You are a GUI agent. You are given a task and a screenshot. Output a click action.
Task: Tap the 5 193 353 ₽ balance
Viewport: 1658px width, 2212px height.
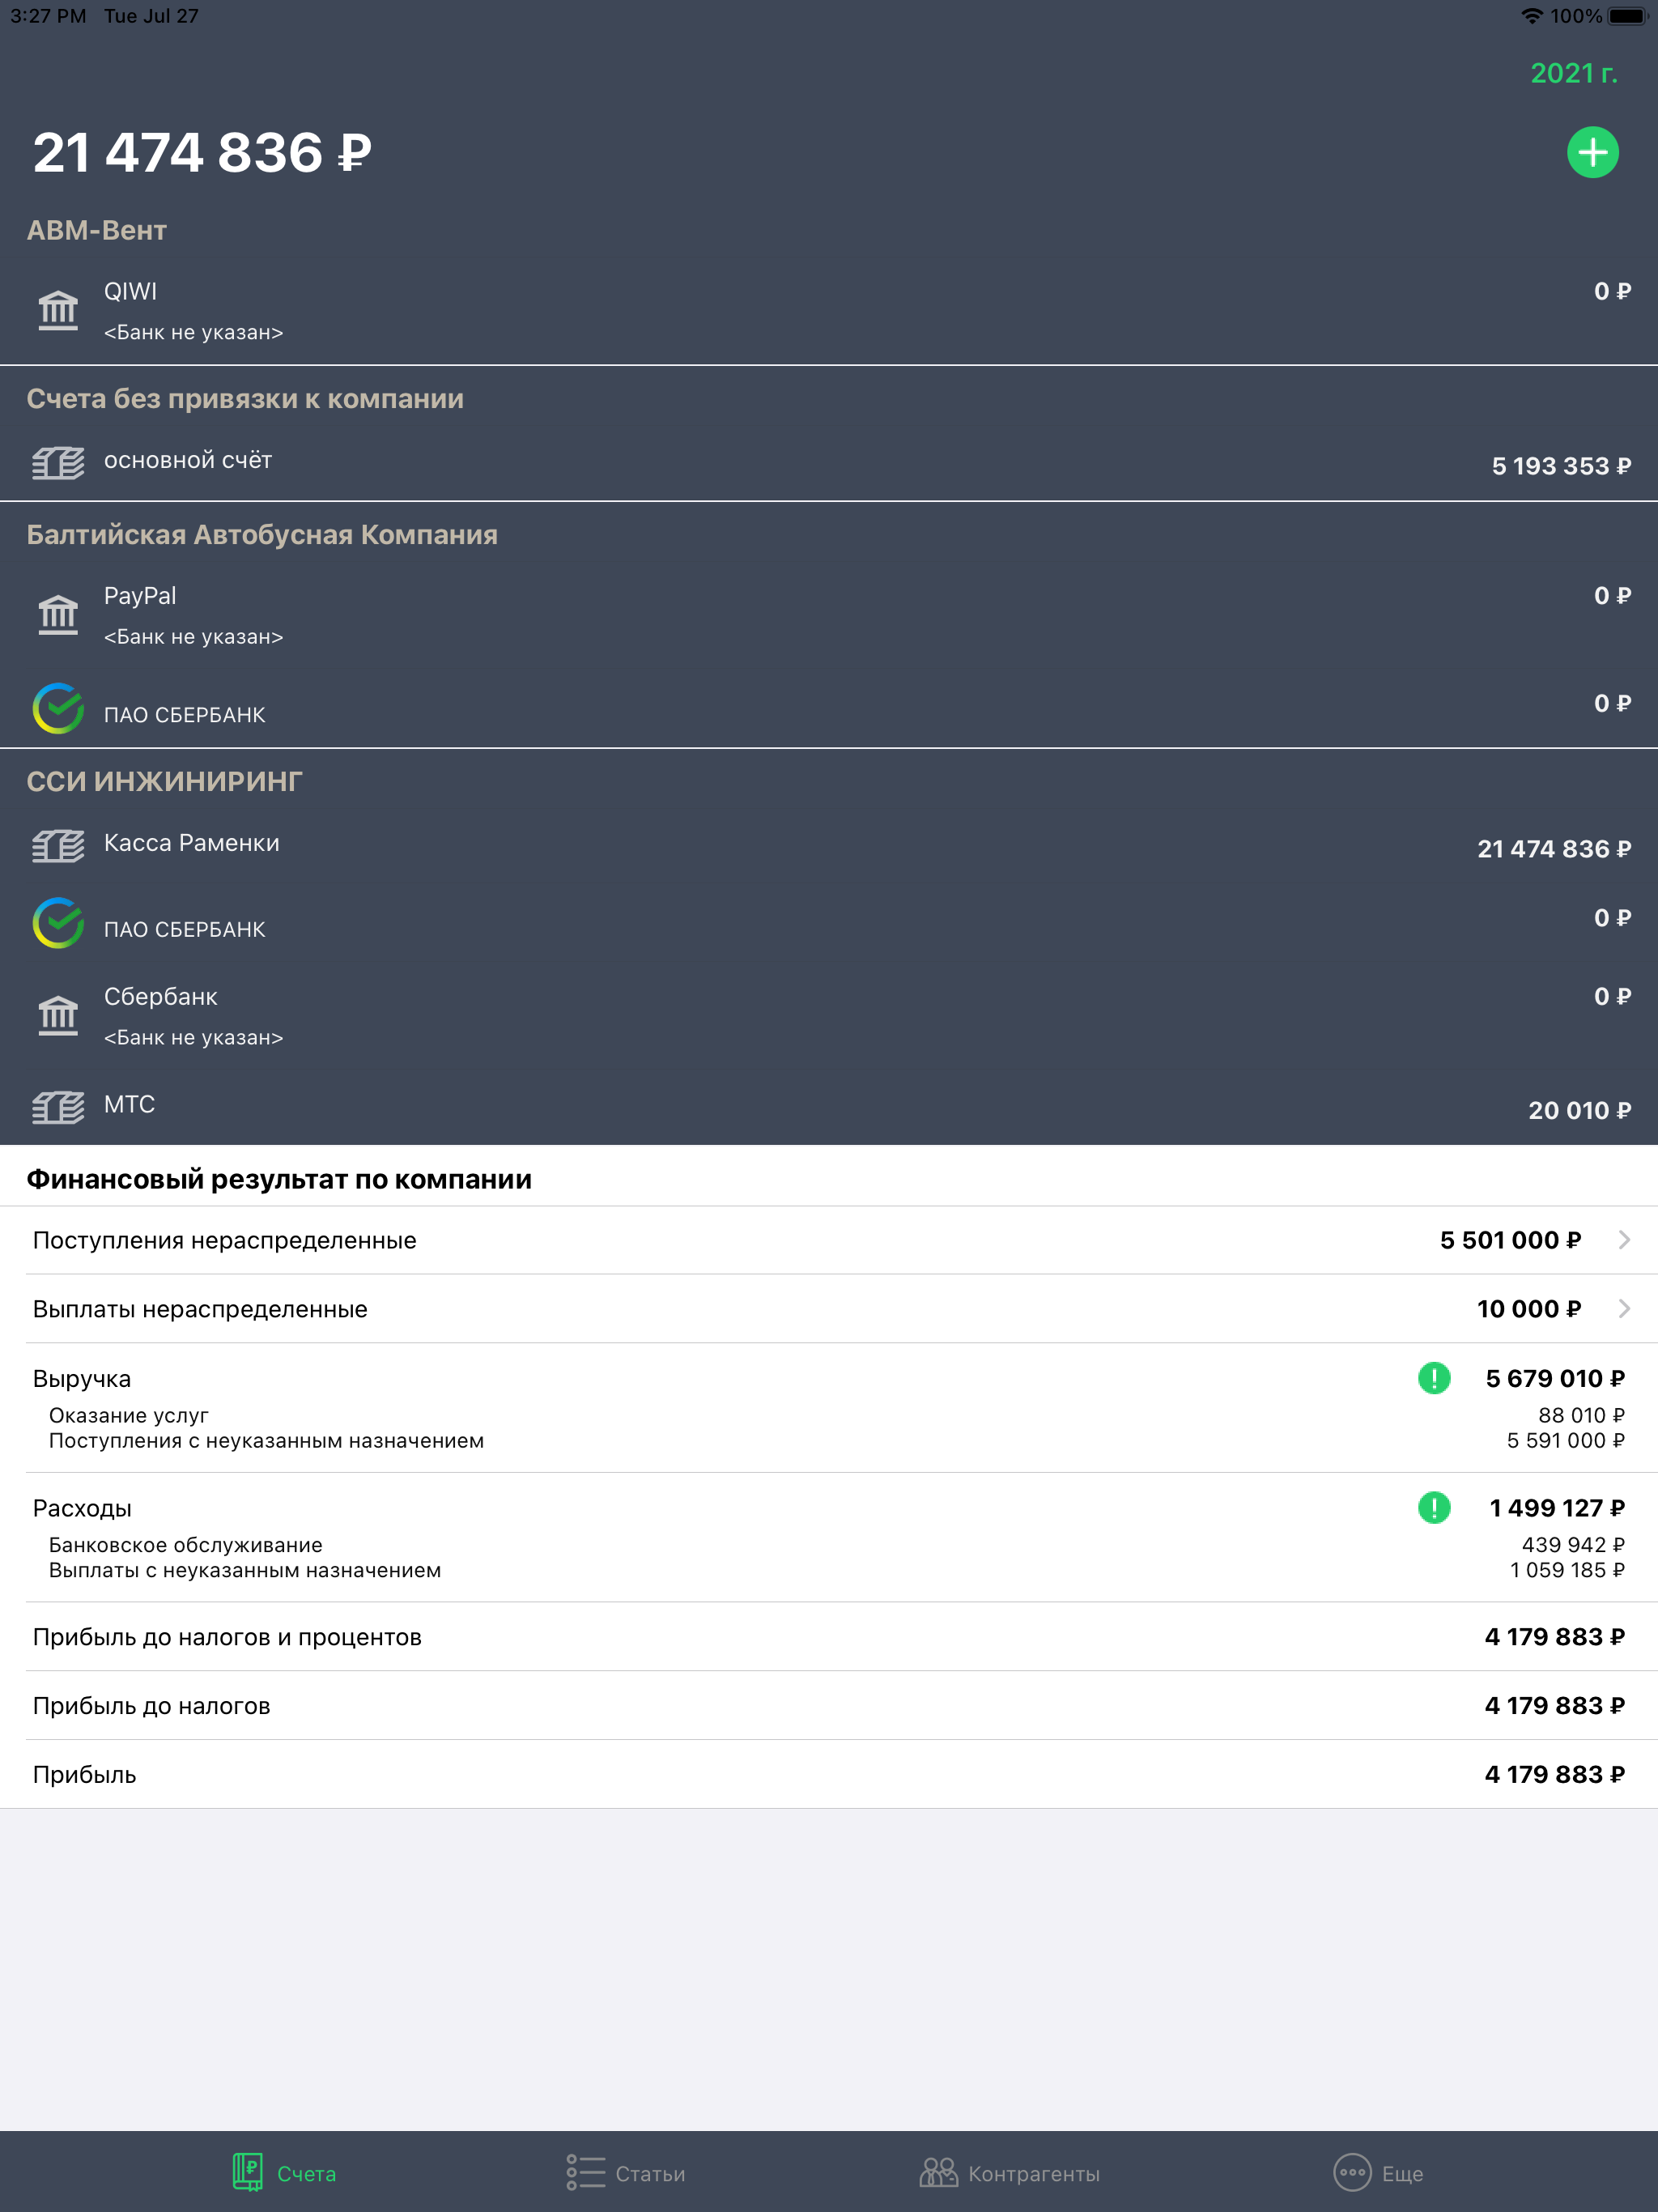[x=1561, y=466]
